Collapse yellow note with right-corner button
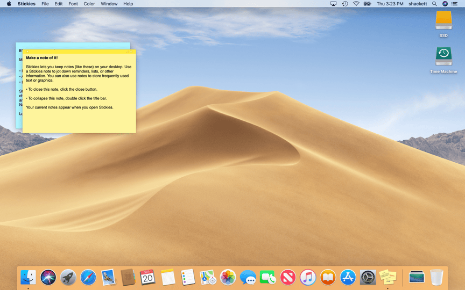 coord(131,52)
